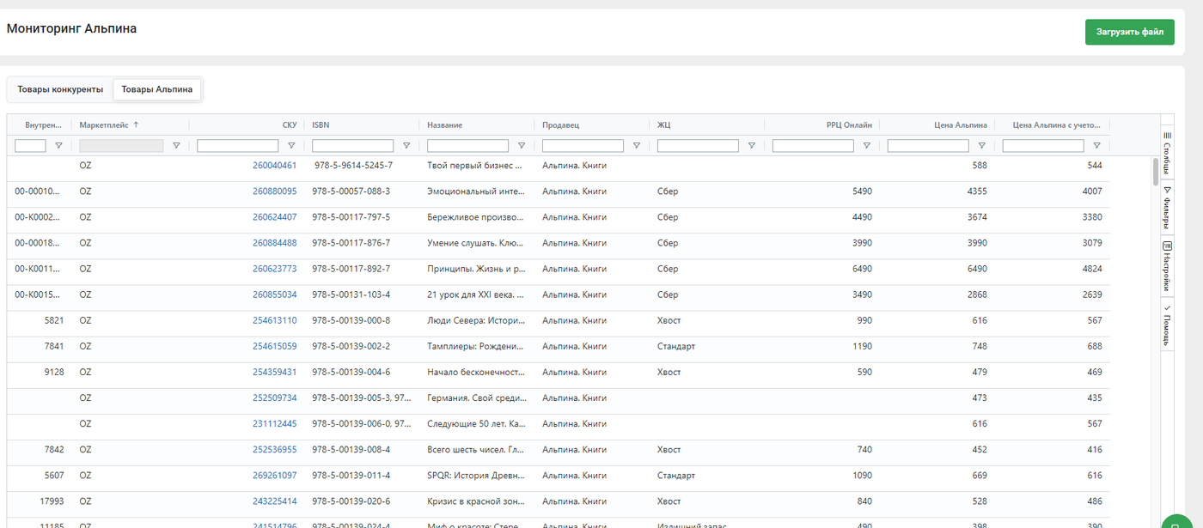
Task: Click filter icon for ЖЦ column
Action: tap(752, 146)
